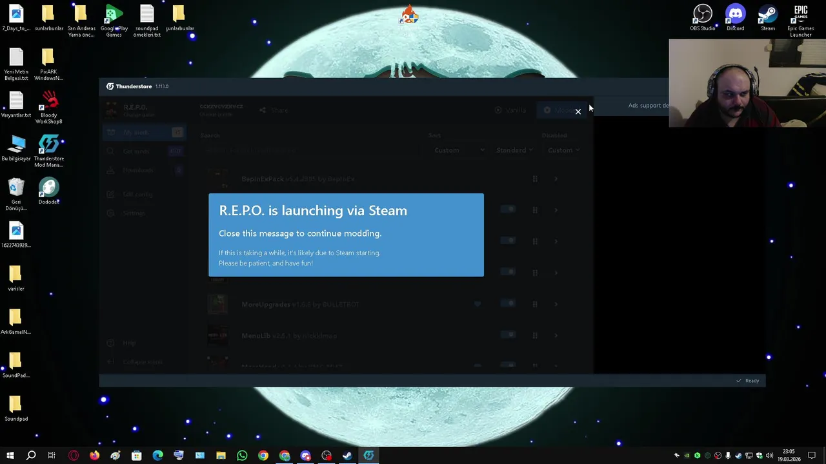Open WhatsApp from the taskbar
This screenshot has height=464, width=826.
[x=242, y=456]
